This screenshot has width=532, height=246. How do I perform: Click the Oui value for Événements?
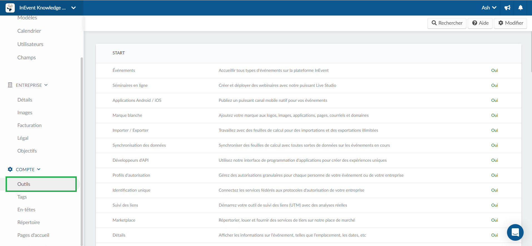(494, 70)
